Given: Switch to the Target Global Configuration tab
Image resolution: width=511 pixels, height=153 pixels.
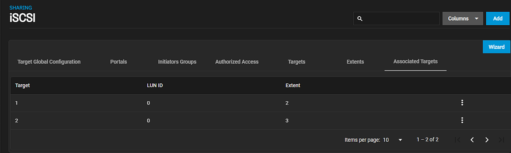Looking at the screenshot, I should pyautogui.click(x=49, y=62).
